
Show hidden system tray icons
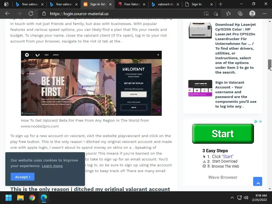[x=232, y=198]
